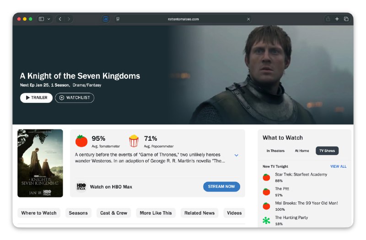The width and height of the screenshot is (366, 240).
Task: Jump to Seasons section
Action: pyautogui.click(x=78, y=213)
